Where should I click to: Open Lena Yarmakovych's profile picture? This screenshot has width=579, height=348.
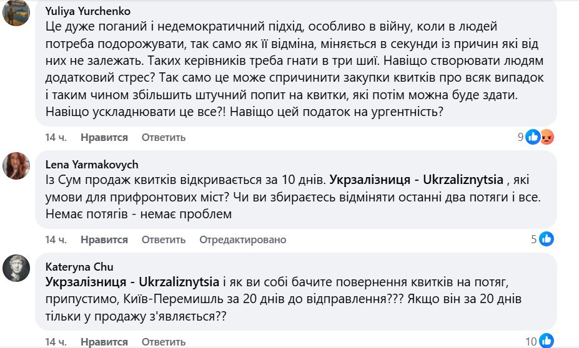point(16,165)
